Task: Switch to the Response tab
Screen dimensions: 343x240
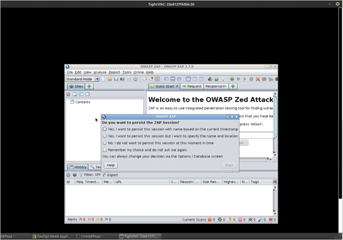Action: point(216,87)
